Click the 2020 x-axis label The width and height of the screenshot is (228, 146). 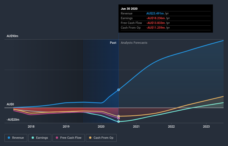point(101,126)
